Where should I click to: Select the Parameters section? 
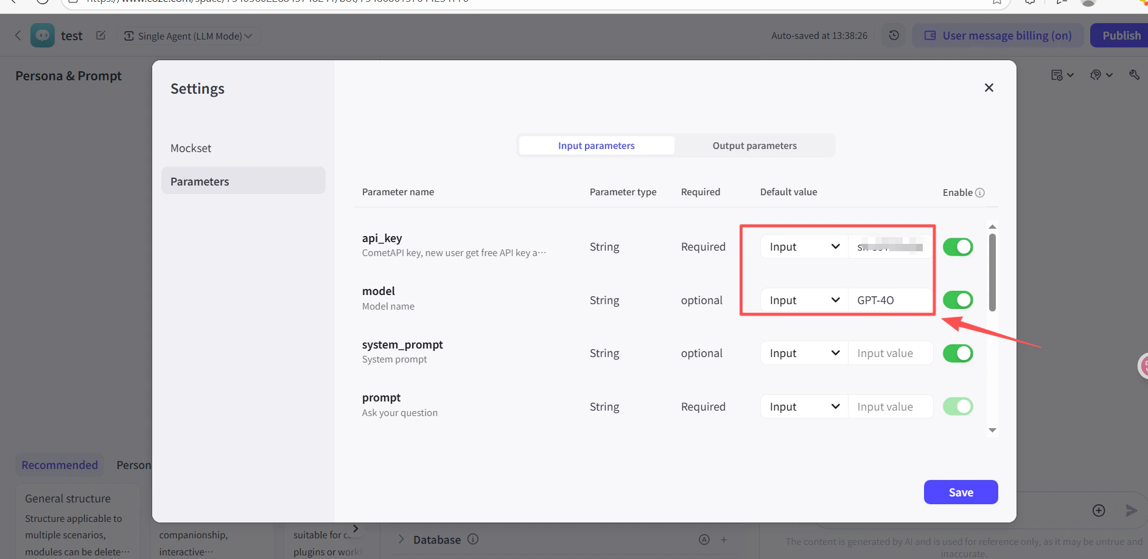[243, 181]
